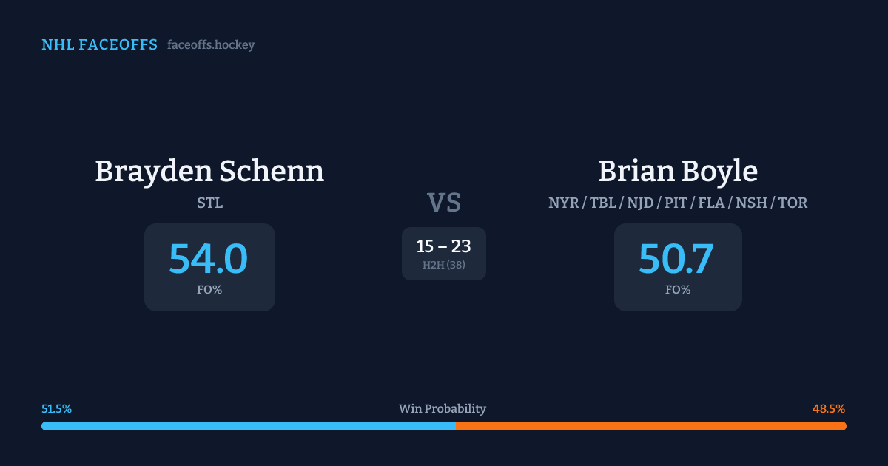This screenshot has height=466, width=888.
Task: Click the orange segment of probability bar
Action: 651,426
